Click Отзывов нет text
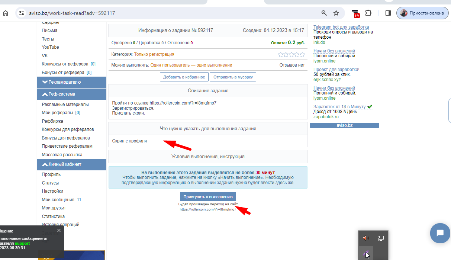The width and height of the screenshot is (451, 260). pyautogui.click(x=292, y=65)
